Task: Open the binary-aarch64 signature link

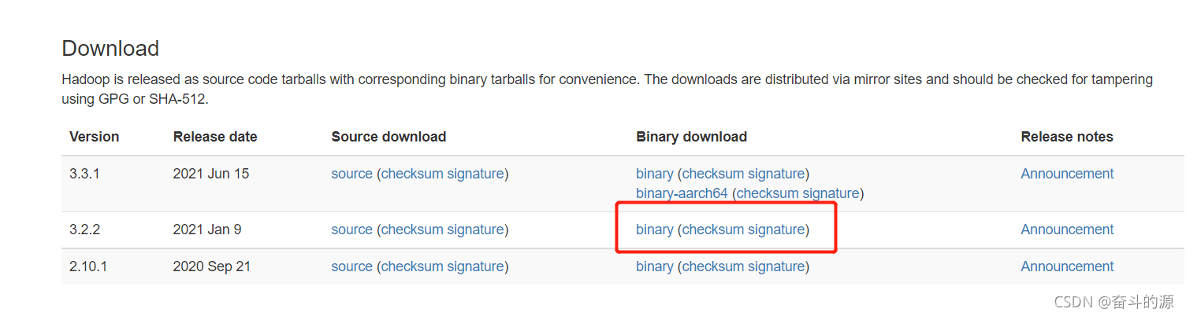Action: (831, 193)
